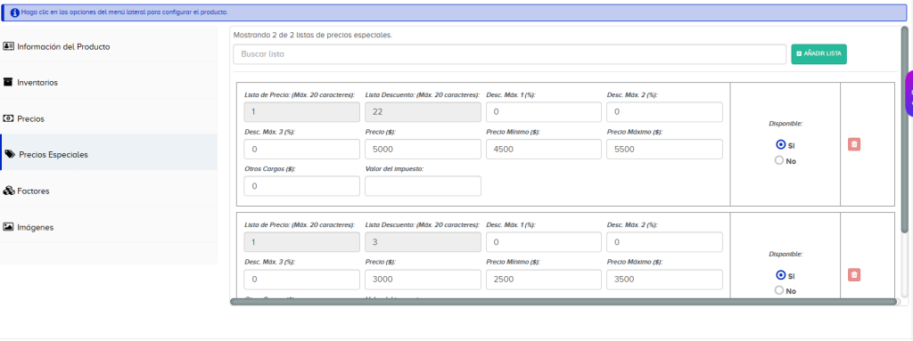913x341 pixels.
Task: Click the info icon in the blue banner
Action: [15, 12]
